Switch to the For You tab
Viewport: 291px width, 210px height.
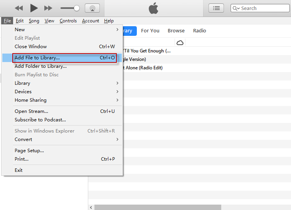[x=150, y=31]
